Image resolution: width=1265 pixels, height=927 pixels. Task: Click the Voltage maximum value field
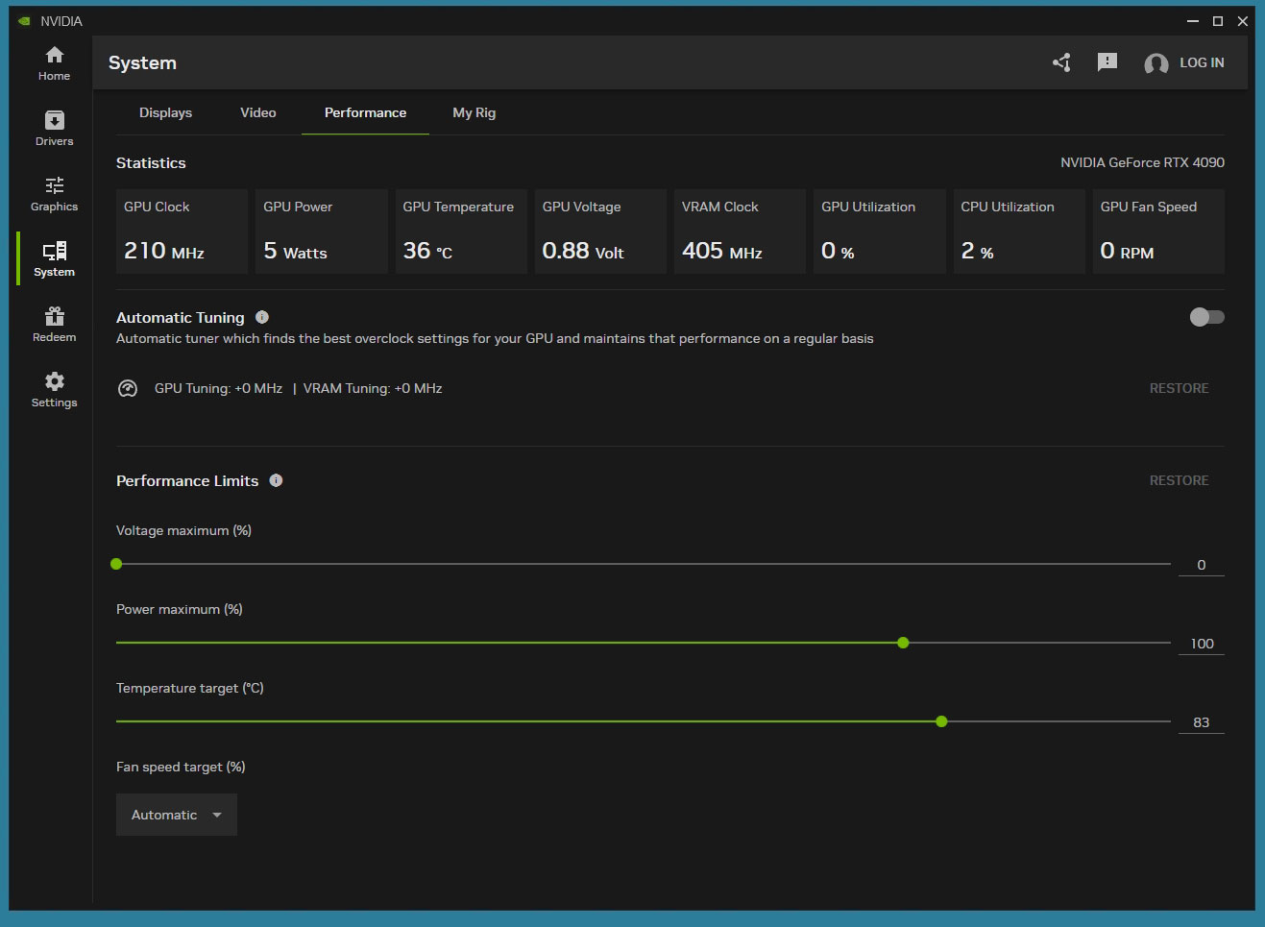point(1201,565)
